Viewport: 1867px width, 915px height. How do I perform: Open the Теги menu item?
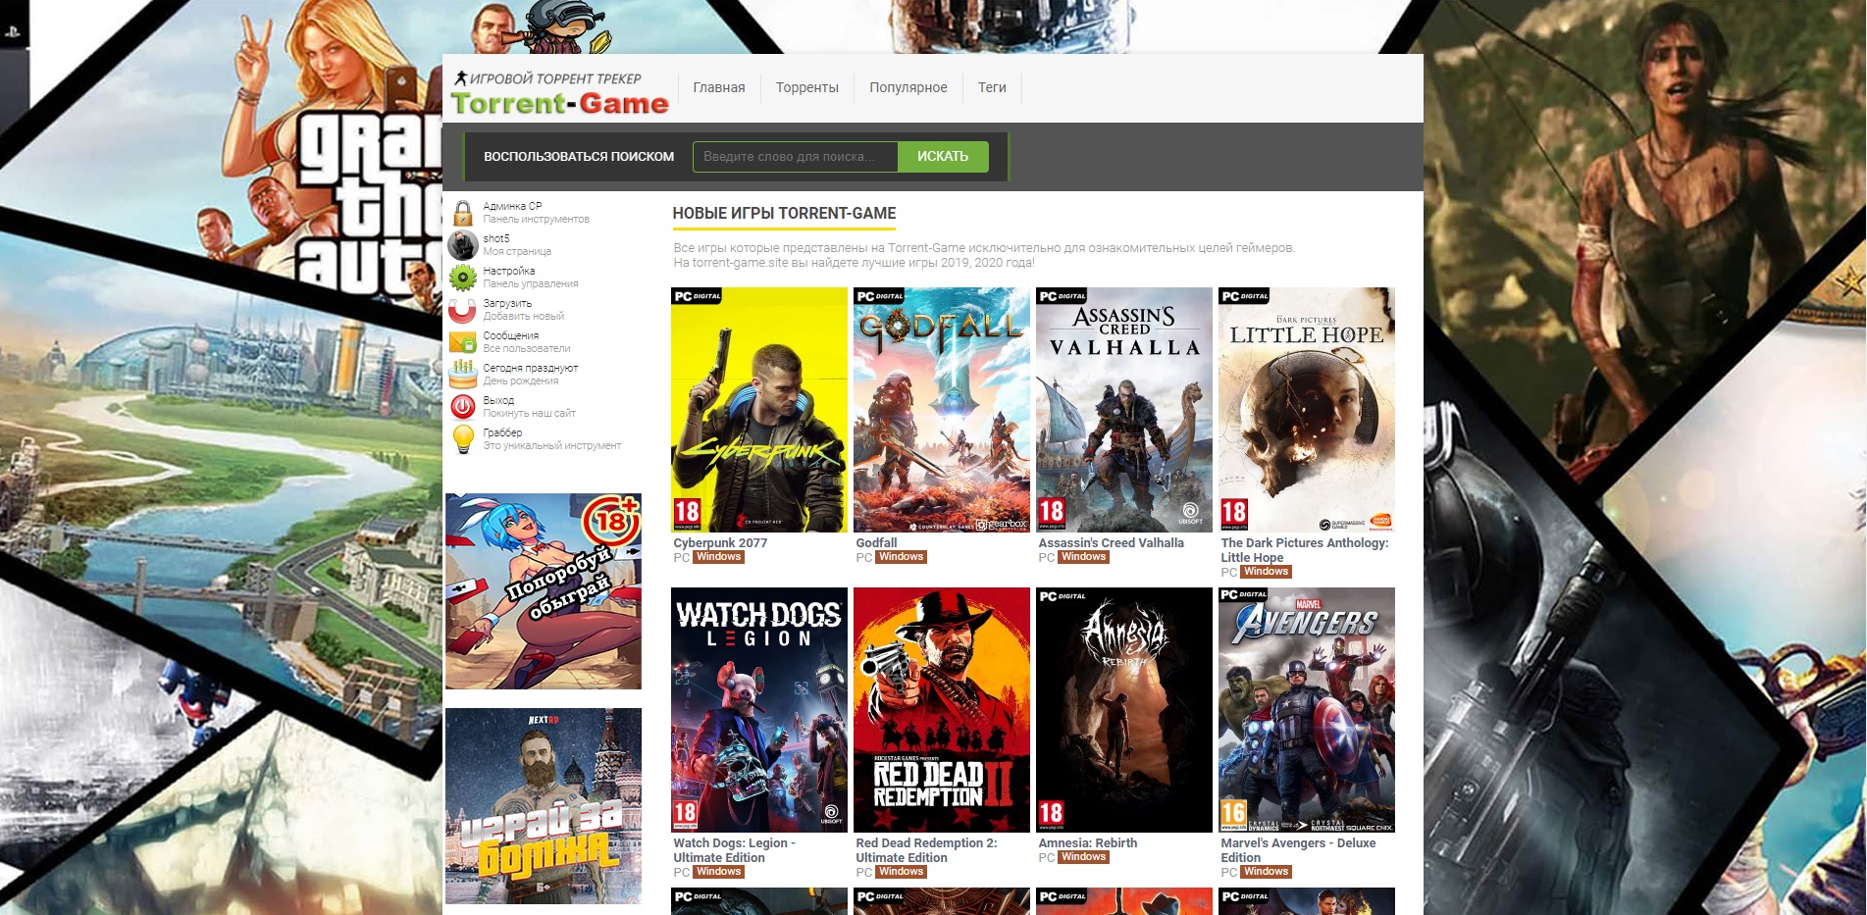click(992, 87)
